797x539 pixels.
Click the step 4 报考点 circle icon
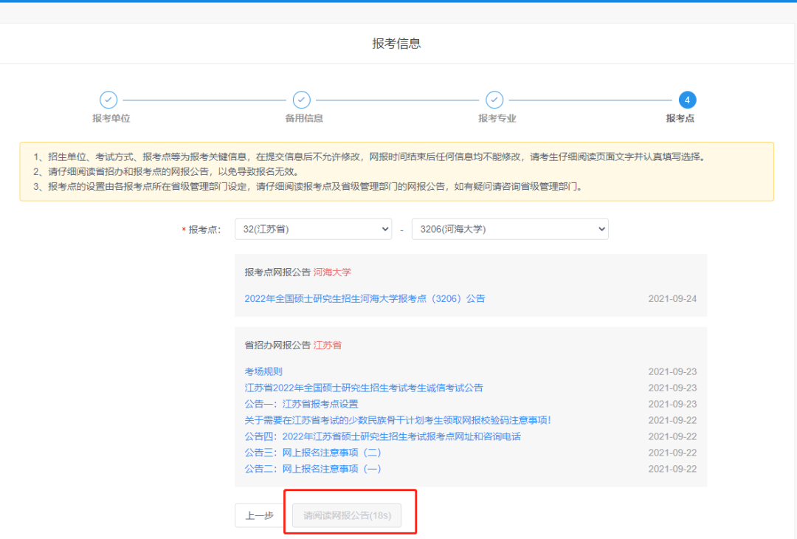[x=687, y=100]
